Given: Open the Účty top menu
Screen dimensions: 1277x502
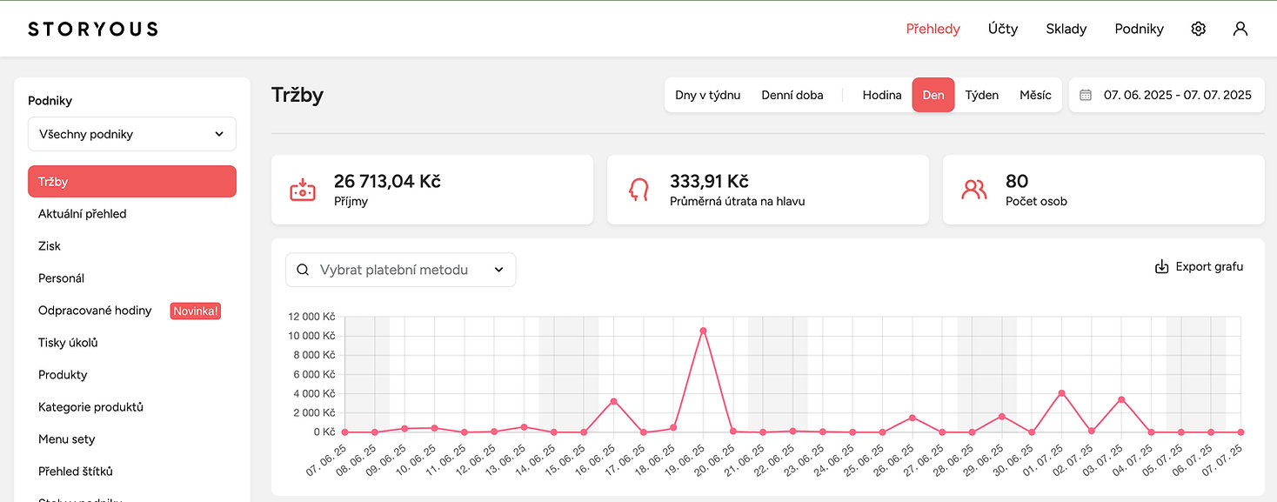Looking at the screenshot, I should click(x=1003, y=29).
